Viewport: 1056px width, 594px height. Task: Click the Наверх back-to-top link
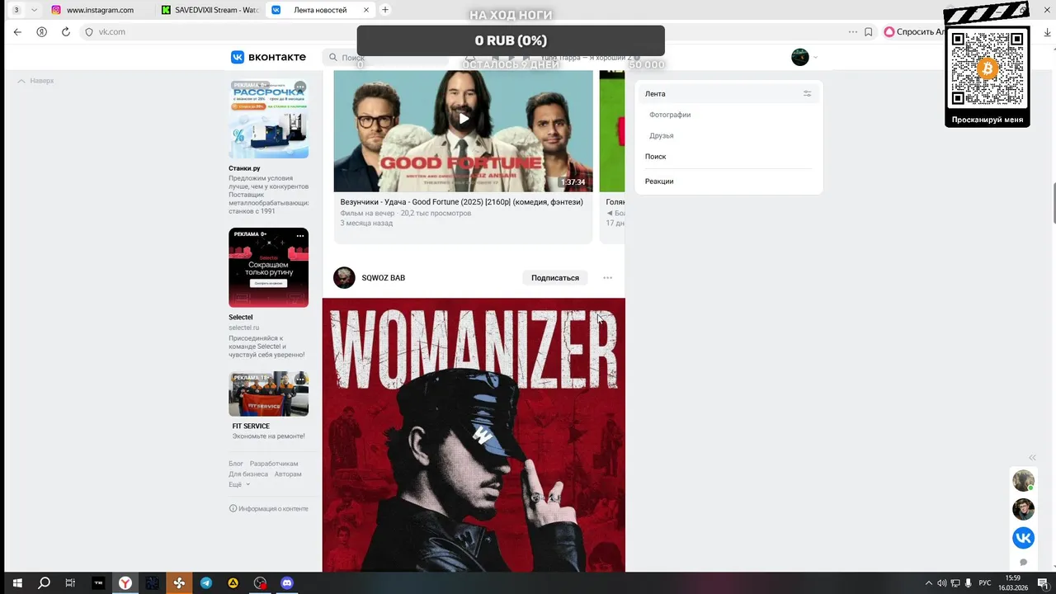[35, 81]
